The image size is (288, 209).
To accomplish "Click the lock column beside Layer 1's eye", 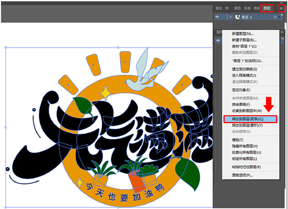I will (x=223, y=17).
